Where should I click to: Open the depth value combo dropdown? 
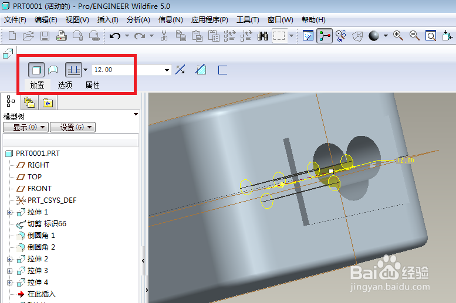[x=167, y=70]
